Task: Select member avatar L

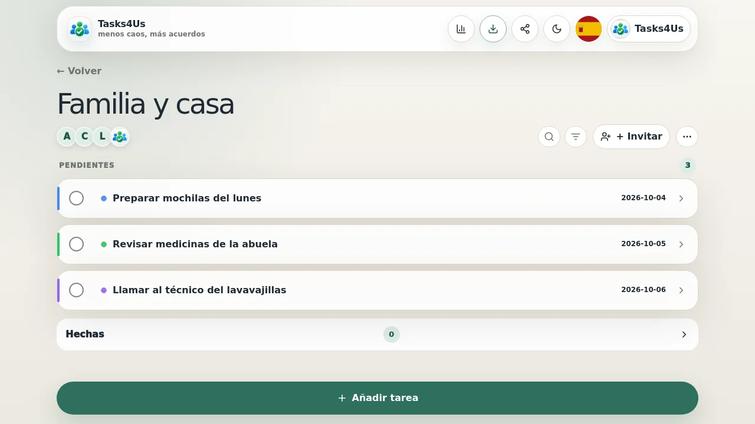Action: click(102, 137)
